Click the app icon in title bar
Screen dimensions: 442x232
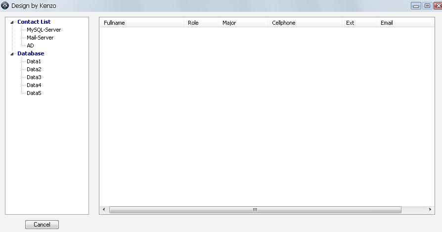click(5, 5)
